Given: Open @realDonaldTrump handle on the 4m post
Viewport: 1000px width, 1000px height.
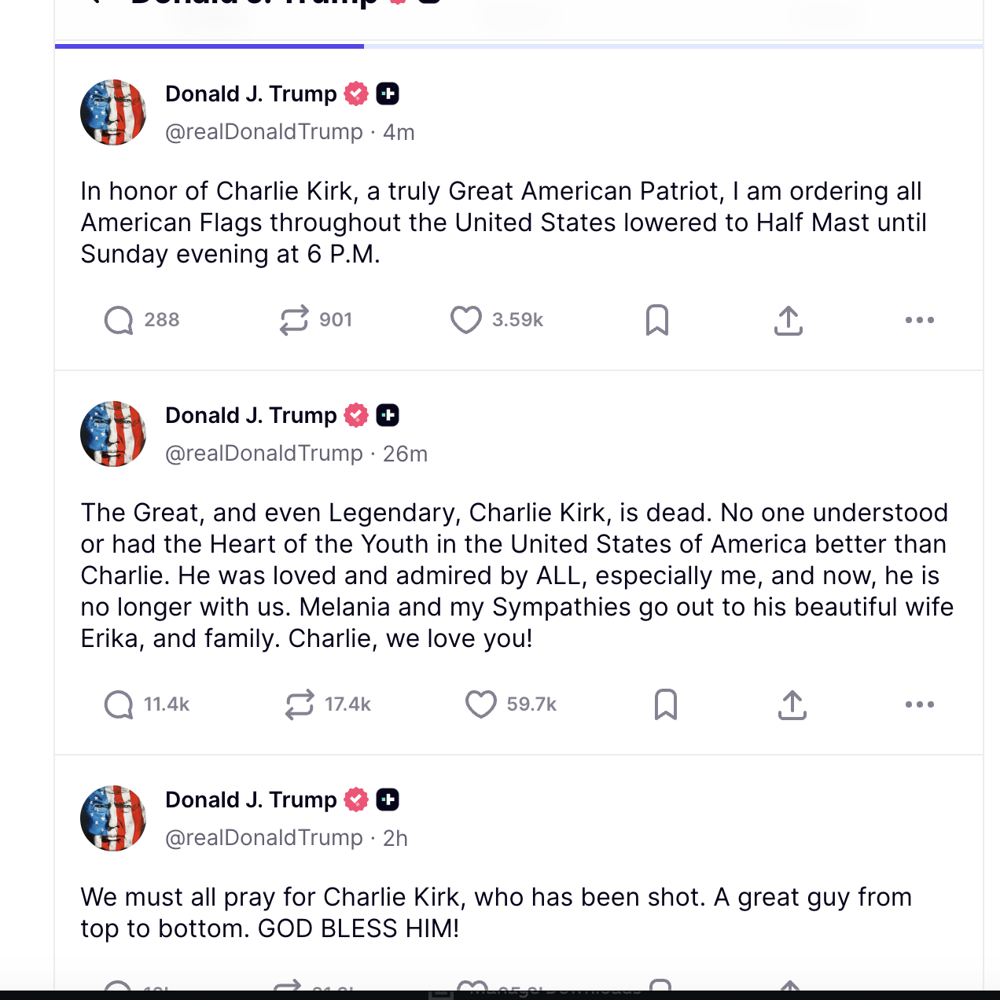Looking at the screenshot, I should tap(264, 132).
